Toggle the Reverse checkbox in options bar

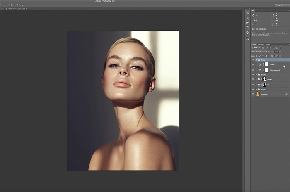(0, 5)
